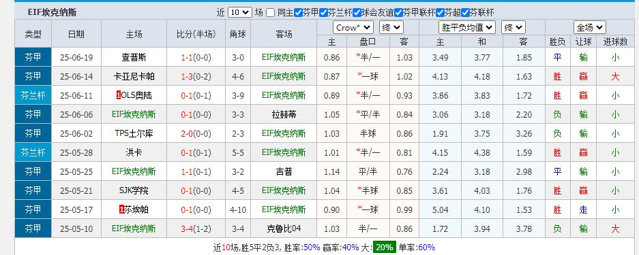Click the 胜率:50% summary value

click(x=301, y=247)
